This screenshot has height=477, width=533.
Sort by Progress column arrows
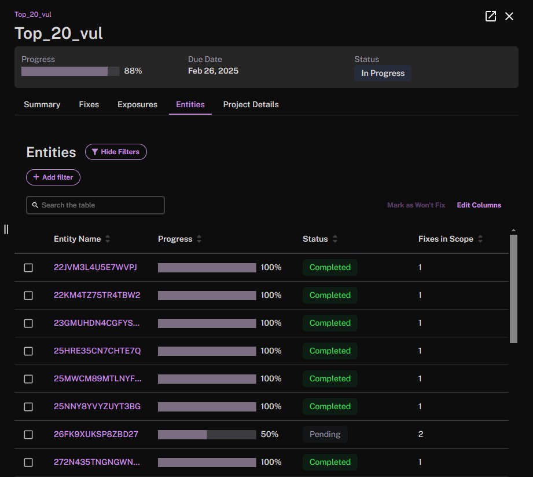click(x=199, y=239)
